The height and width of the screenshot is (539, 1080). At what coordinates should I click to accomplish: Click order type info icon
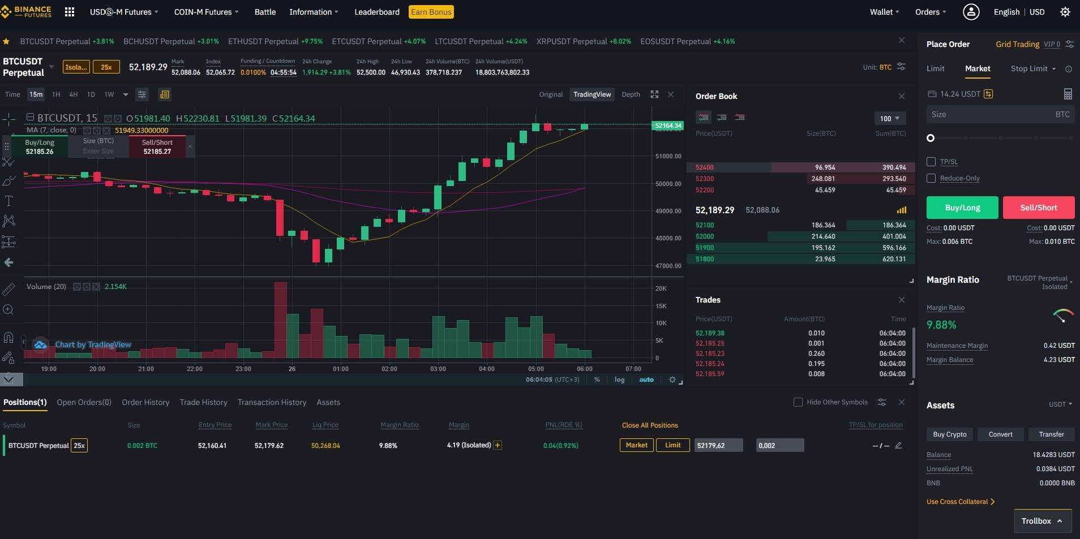pyautogui.click(x=1069, y=69)
